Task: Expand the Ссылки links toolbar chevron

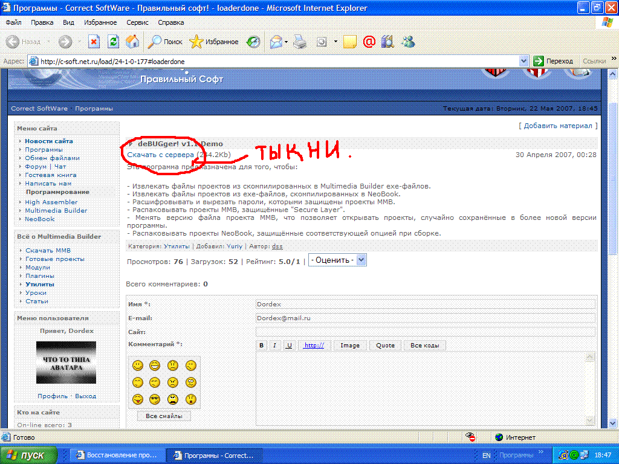Action: point(614,59)
